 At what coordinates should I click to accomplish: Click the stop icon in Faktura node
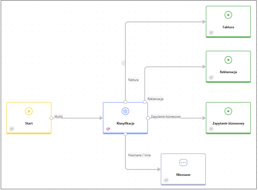pos(228,15)
